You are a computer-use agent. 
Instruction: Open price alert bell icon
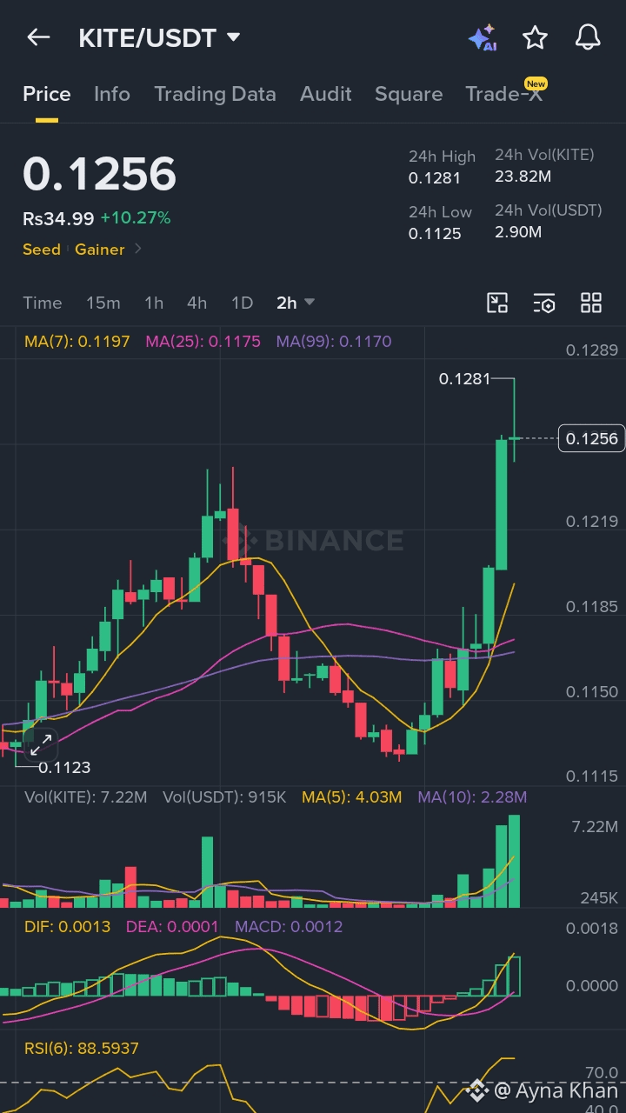point(589,37)
